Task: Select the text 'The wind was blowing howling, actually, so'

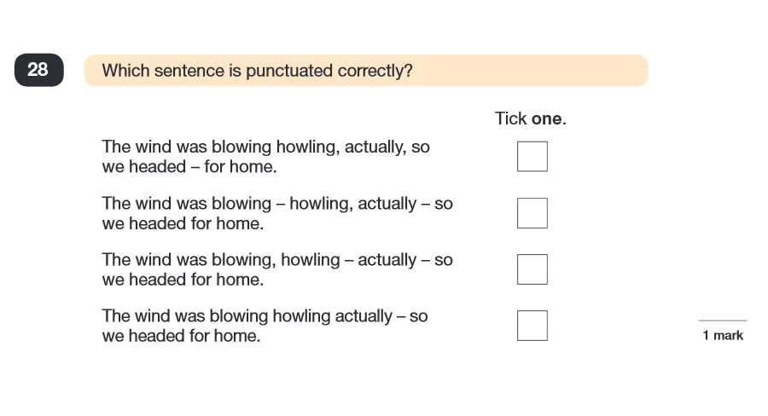Action: pos(265,147)
